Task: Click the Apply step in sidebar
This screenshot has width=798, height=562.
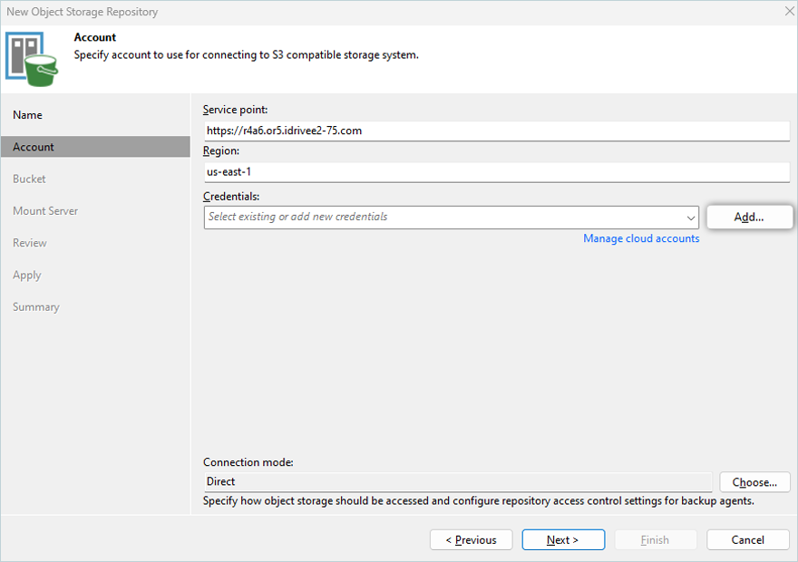Action: [27, 275]
